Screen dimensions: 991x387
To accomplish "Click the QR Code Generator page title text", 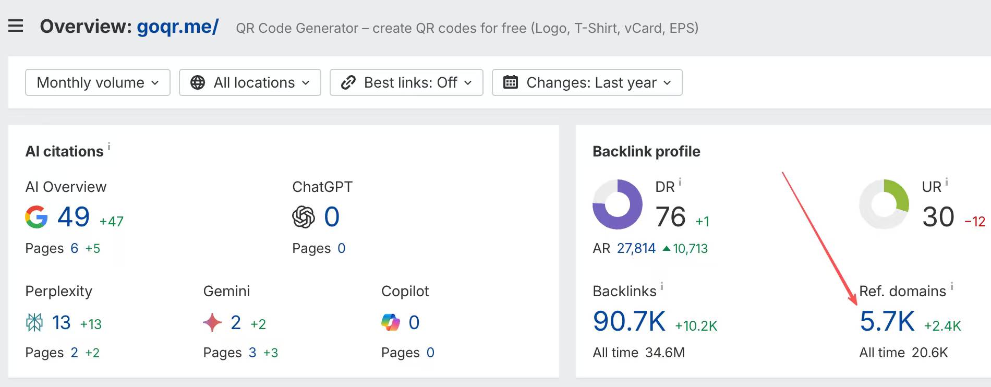I will (467, 28).
